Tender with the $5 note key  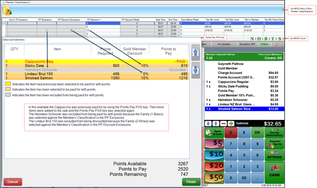coord(214,144)
